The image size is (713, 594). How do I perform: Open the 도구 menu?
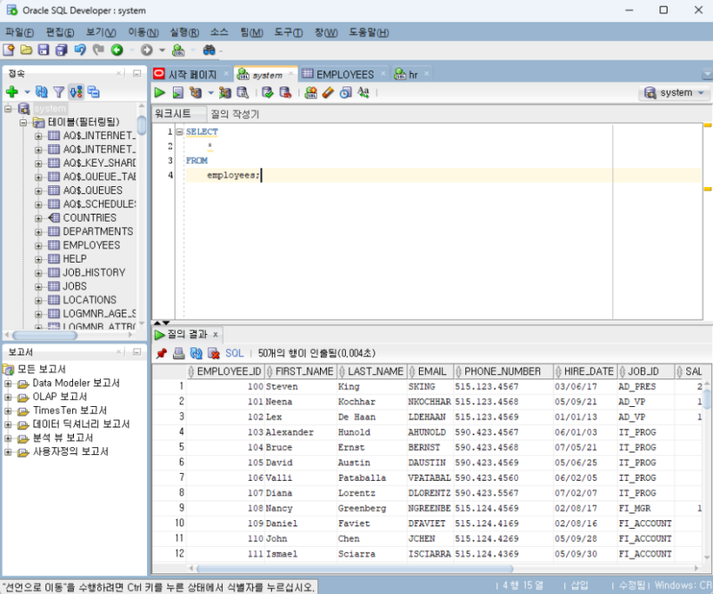(x=287, y=31)
